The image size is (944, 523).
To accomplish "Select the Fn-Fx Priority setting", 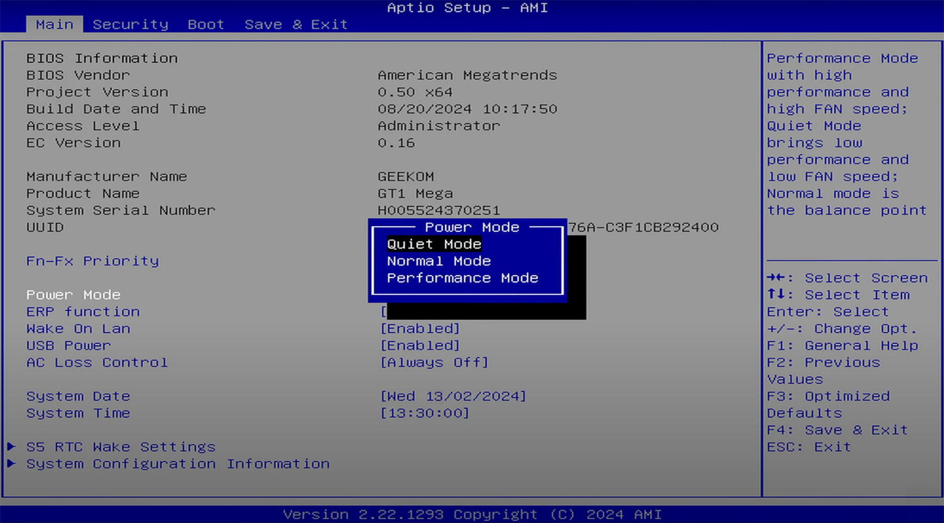I will [x=93, y=261].
